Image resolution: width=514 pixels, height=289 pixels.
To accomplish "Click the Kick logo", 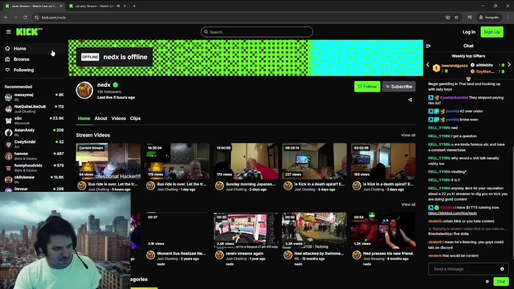I will (x=29, y=32).
